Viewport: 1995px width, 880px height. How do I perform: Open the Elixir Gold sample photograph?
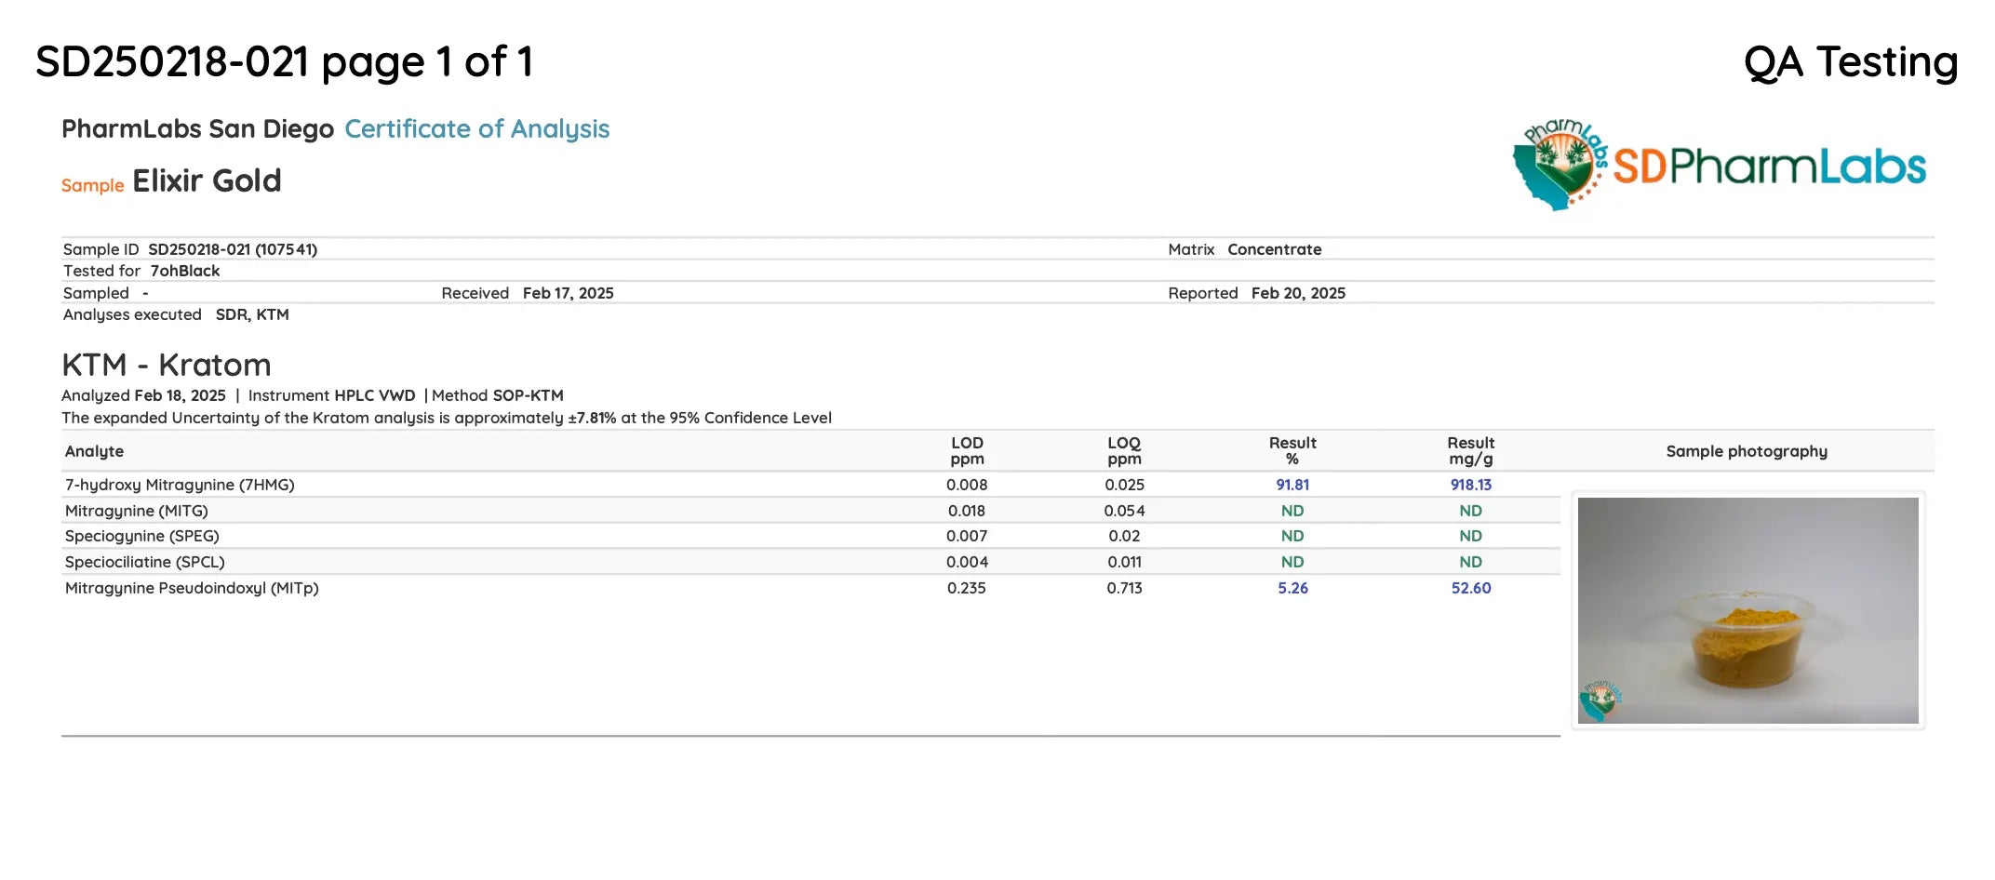(1747, 610)
